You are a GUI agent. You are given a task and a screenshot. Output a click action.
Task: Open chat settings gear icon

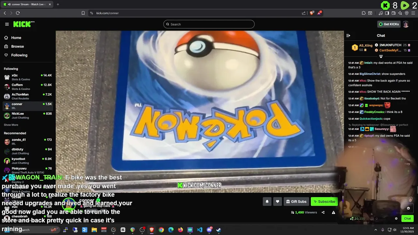[396, 219]
